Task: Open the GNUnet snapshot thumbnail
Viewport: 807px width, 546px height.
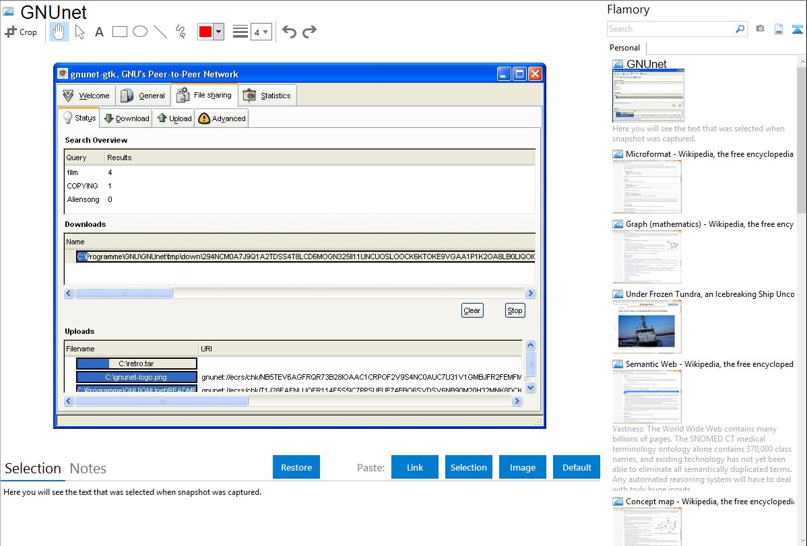Action: point(648,96)
